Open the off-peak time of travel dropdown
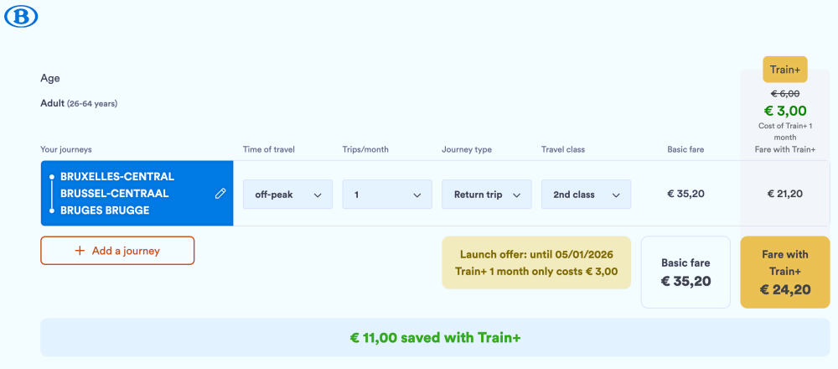 pyautogui.click(x=287, y=195)
